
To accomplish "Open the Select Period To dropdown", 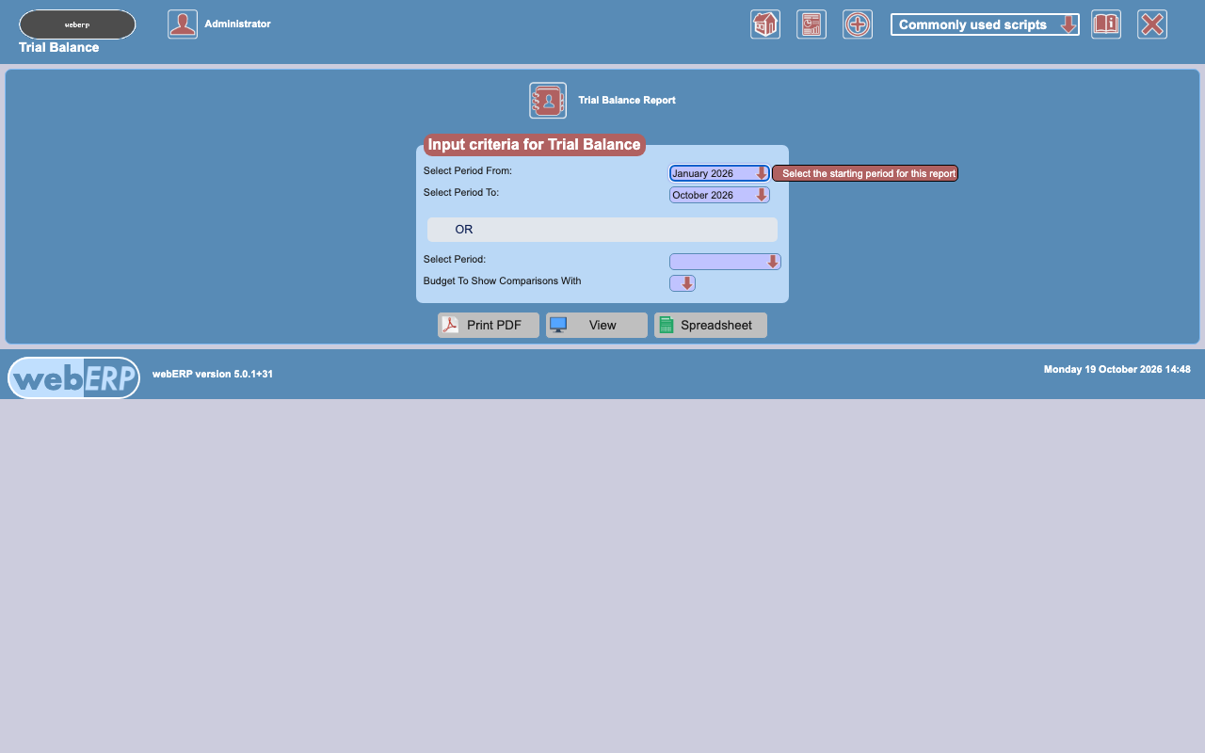I will point(719,195).
